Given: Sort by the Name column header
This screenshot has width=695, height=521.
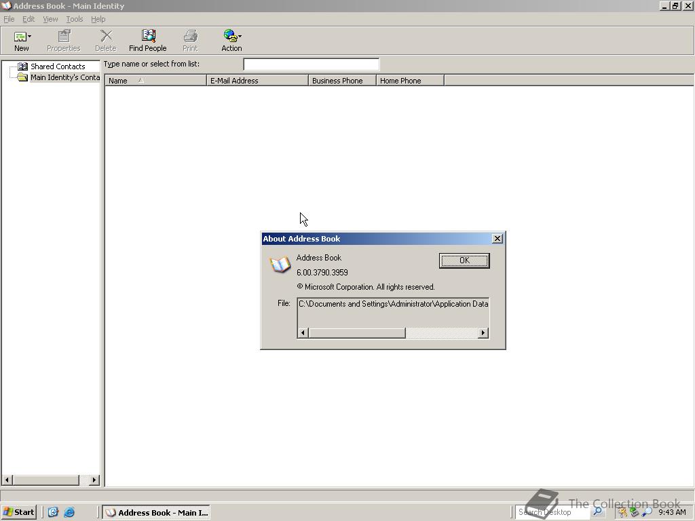Looking at the screenshot, I should tap(155, 81).
